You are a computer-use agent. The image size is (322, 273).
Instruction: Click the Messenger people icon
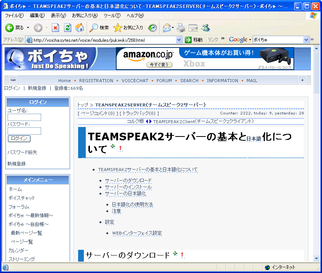[205, 28]
